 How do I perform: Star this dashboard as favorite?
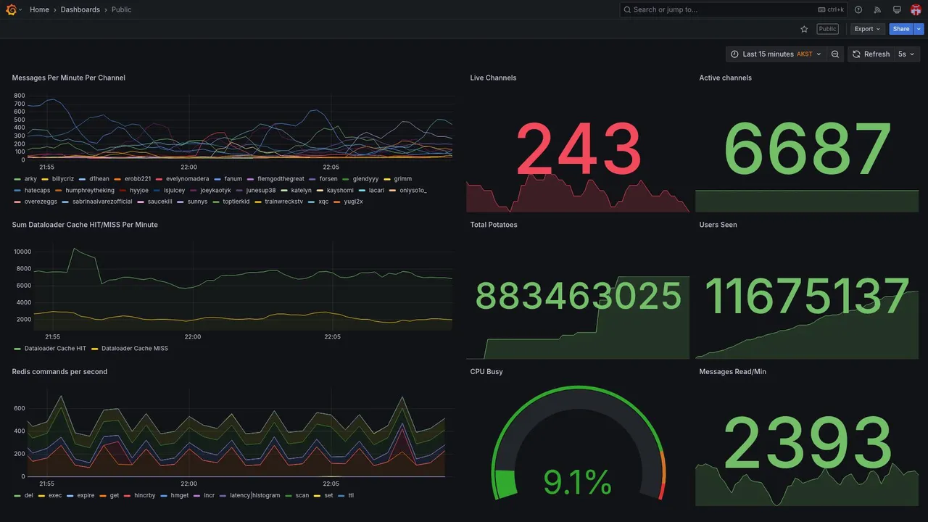click(x=804, y=29)
